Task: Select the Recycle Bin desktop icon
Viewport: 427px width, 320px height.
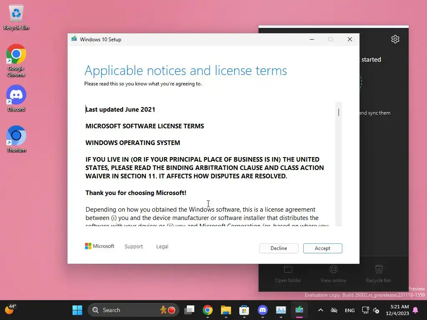Action: pyautogui.click(x=16, y=17)
